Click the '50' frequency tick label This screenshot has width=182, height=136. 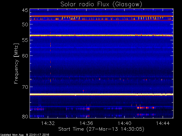[25, 24]
